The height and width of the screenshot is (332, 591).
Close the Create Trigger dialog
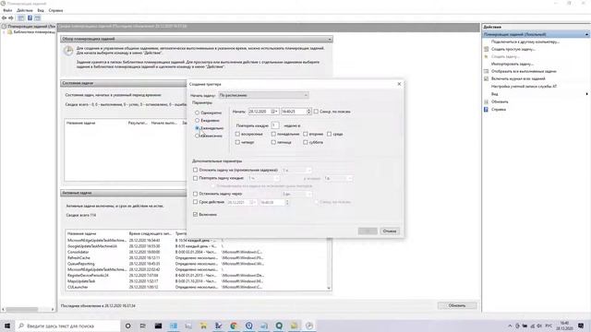click(x=399, y=84)
